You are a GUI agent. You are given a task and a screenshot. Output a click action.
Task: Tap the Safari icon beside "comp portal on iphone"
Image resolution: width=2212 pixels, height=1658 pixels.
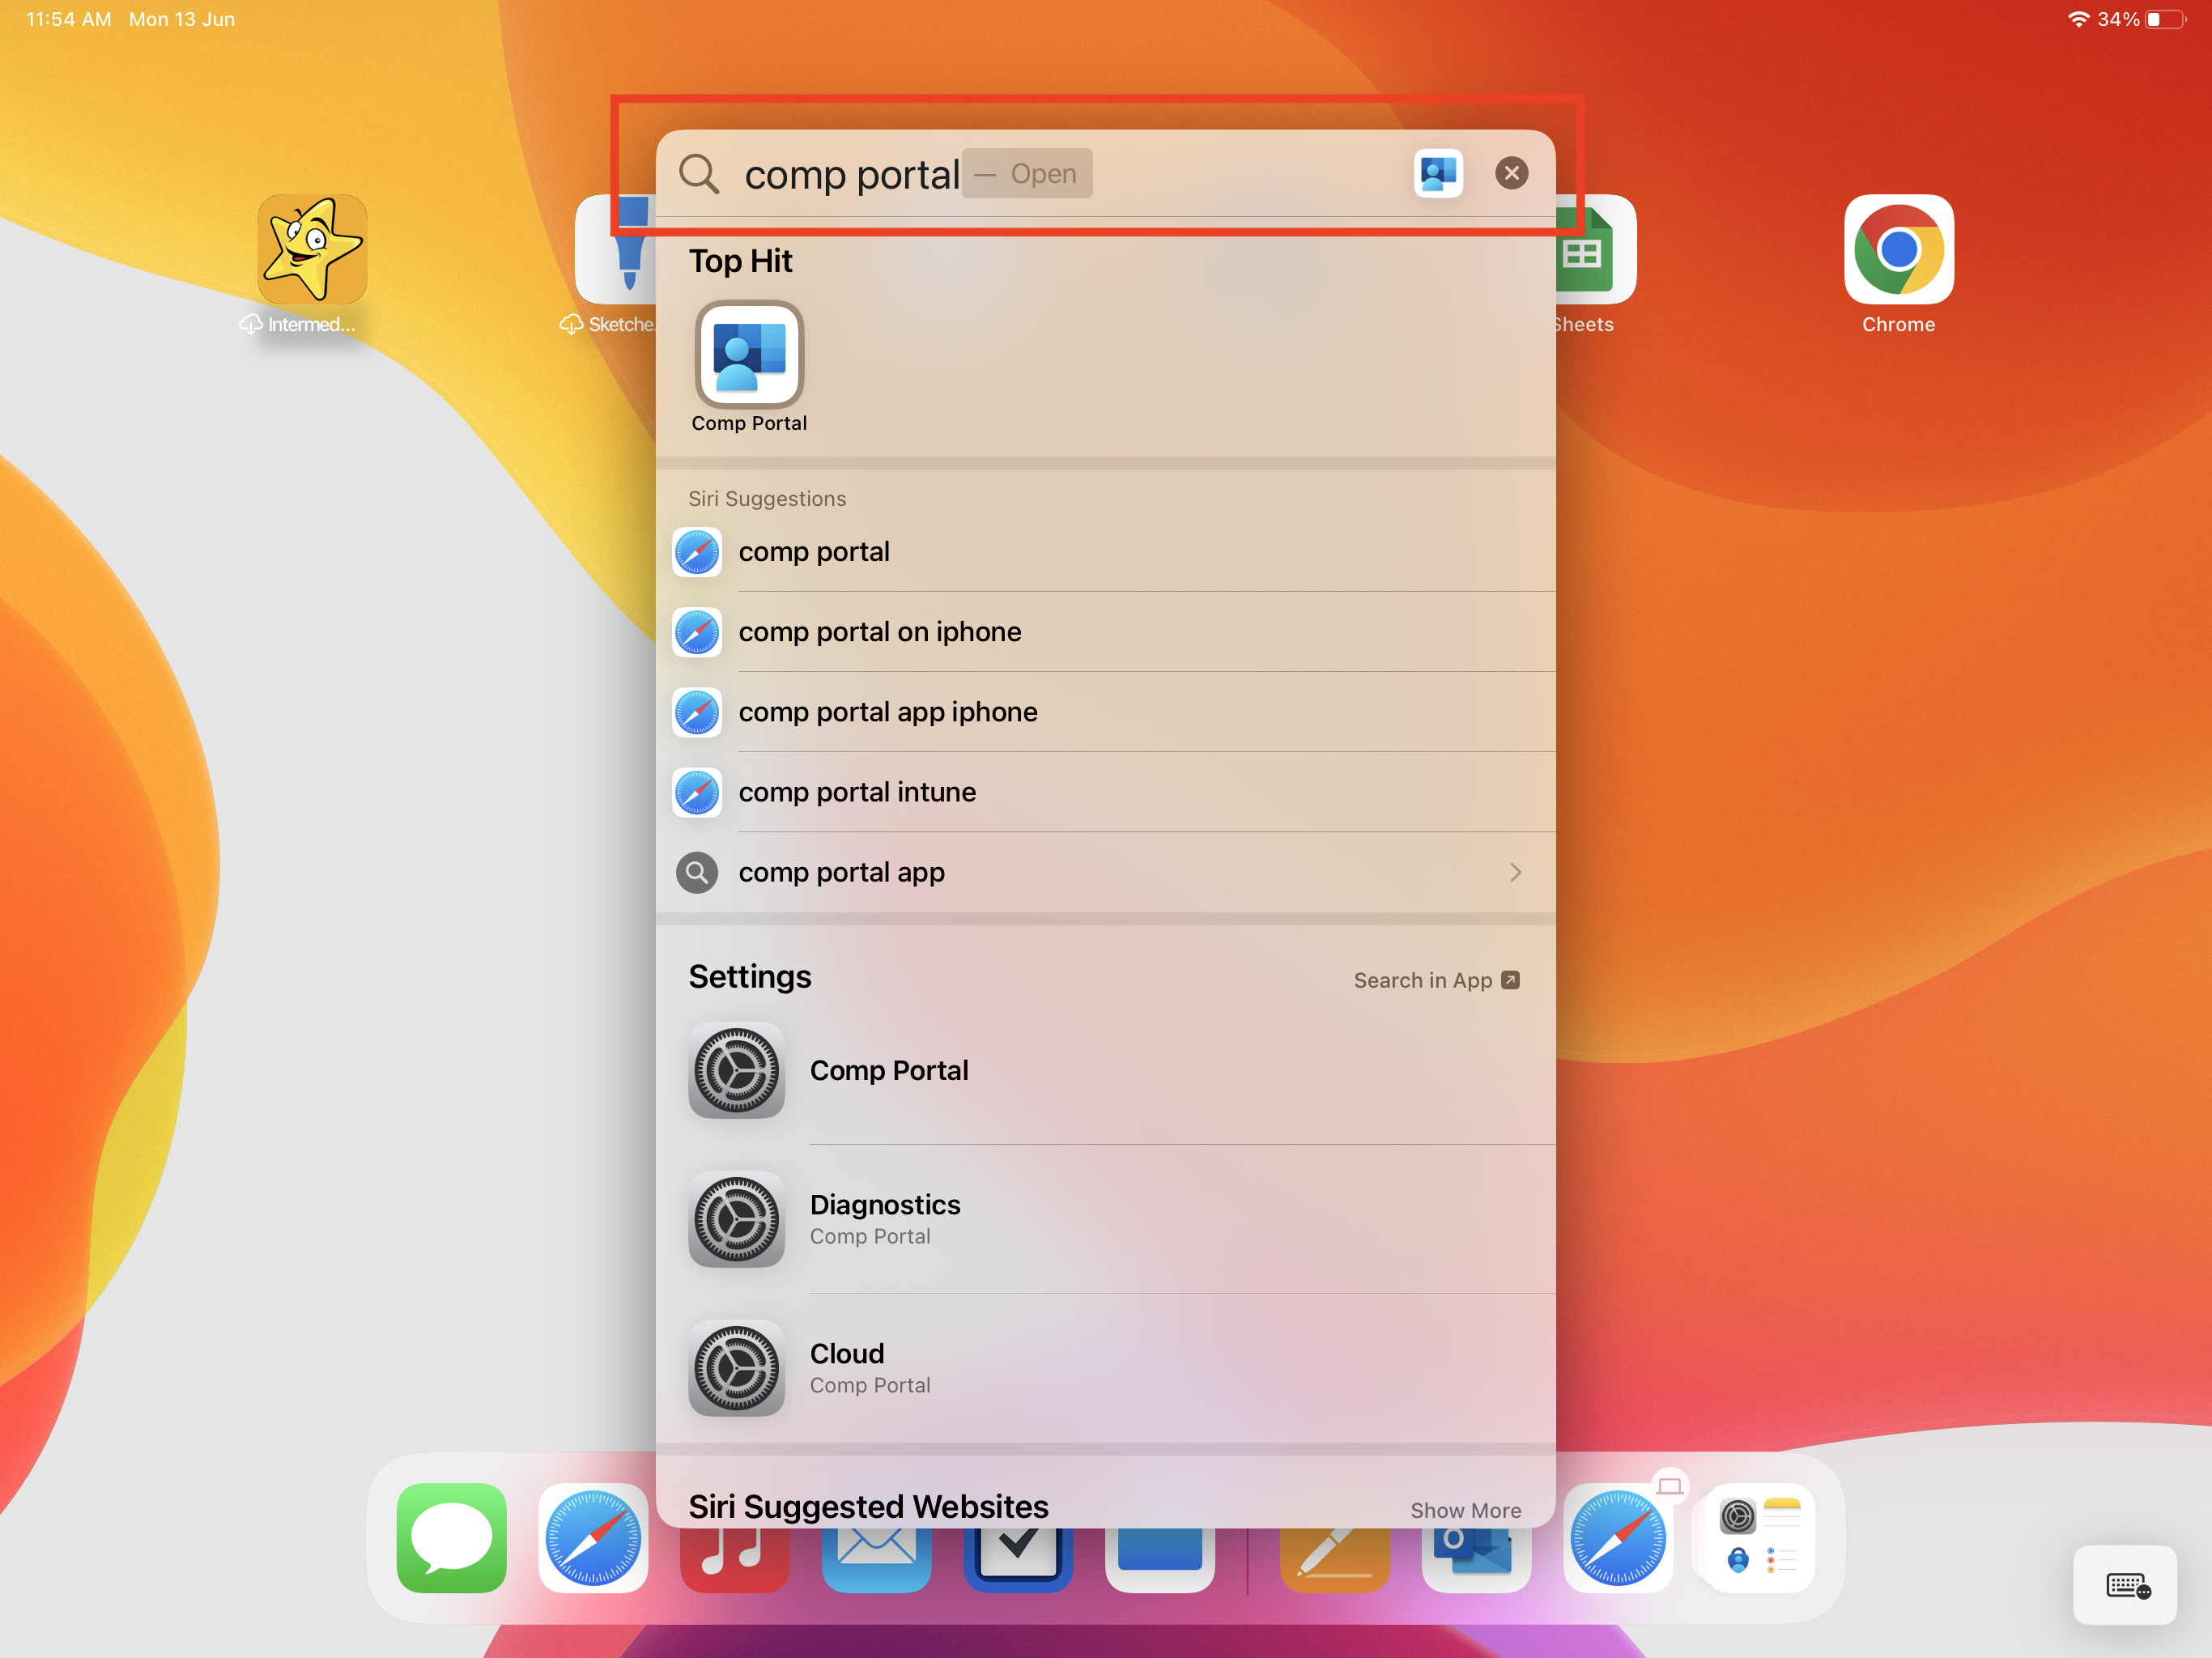(x=697, y=632)
